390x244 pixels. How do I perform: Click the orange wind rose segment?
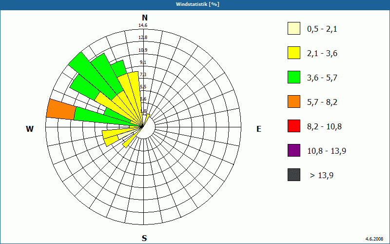61,109
